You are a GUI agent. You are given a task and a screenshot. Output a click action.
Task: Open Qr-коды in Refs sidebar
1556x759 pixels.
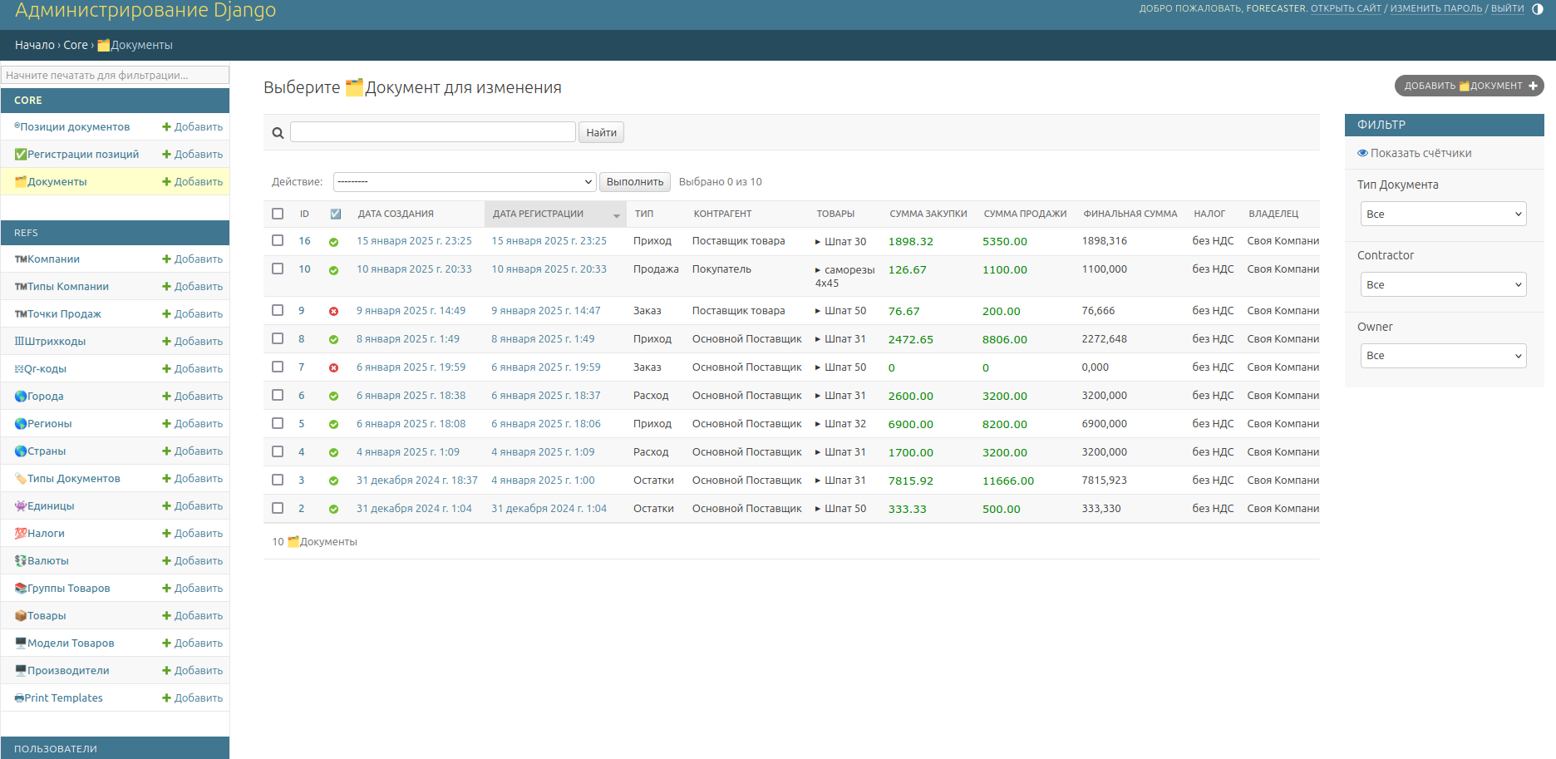pos(40,369)
